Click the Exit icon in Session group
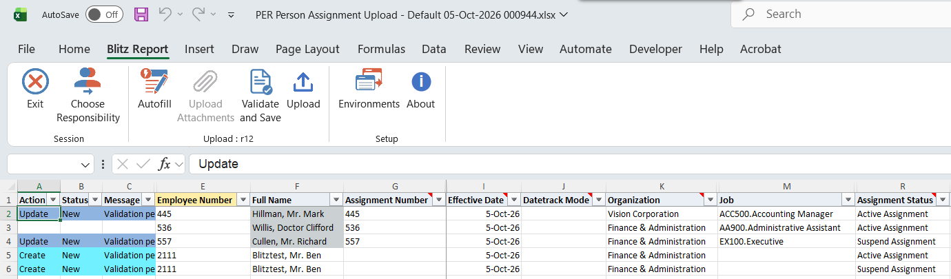This screenshot has width=951, height=279. pos(35,81)
